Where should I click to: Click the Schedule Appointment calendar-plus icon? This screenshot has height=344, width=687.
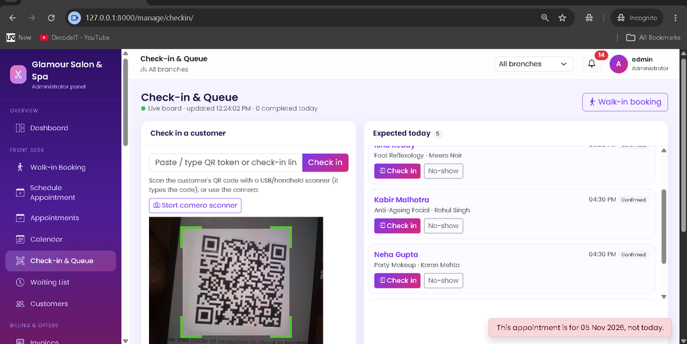[20, 192]
